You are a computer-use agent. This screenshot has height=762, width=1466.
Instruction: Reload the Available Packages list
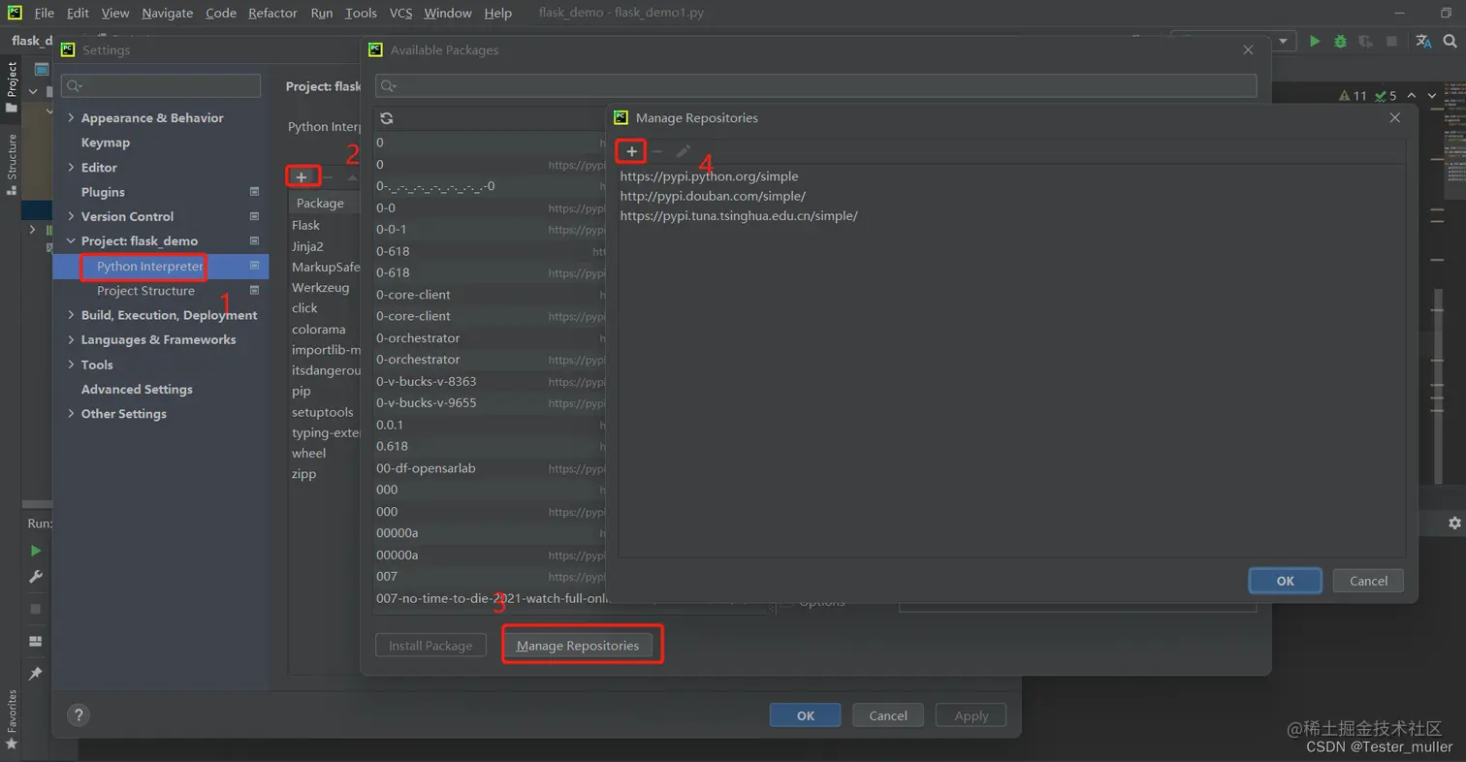[386, 118]
